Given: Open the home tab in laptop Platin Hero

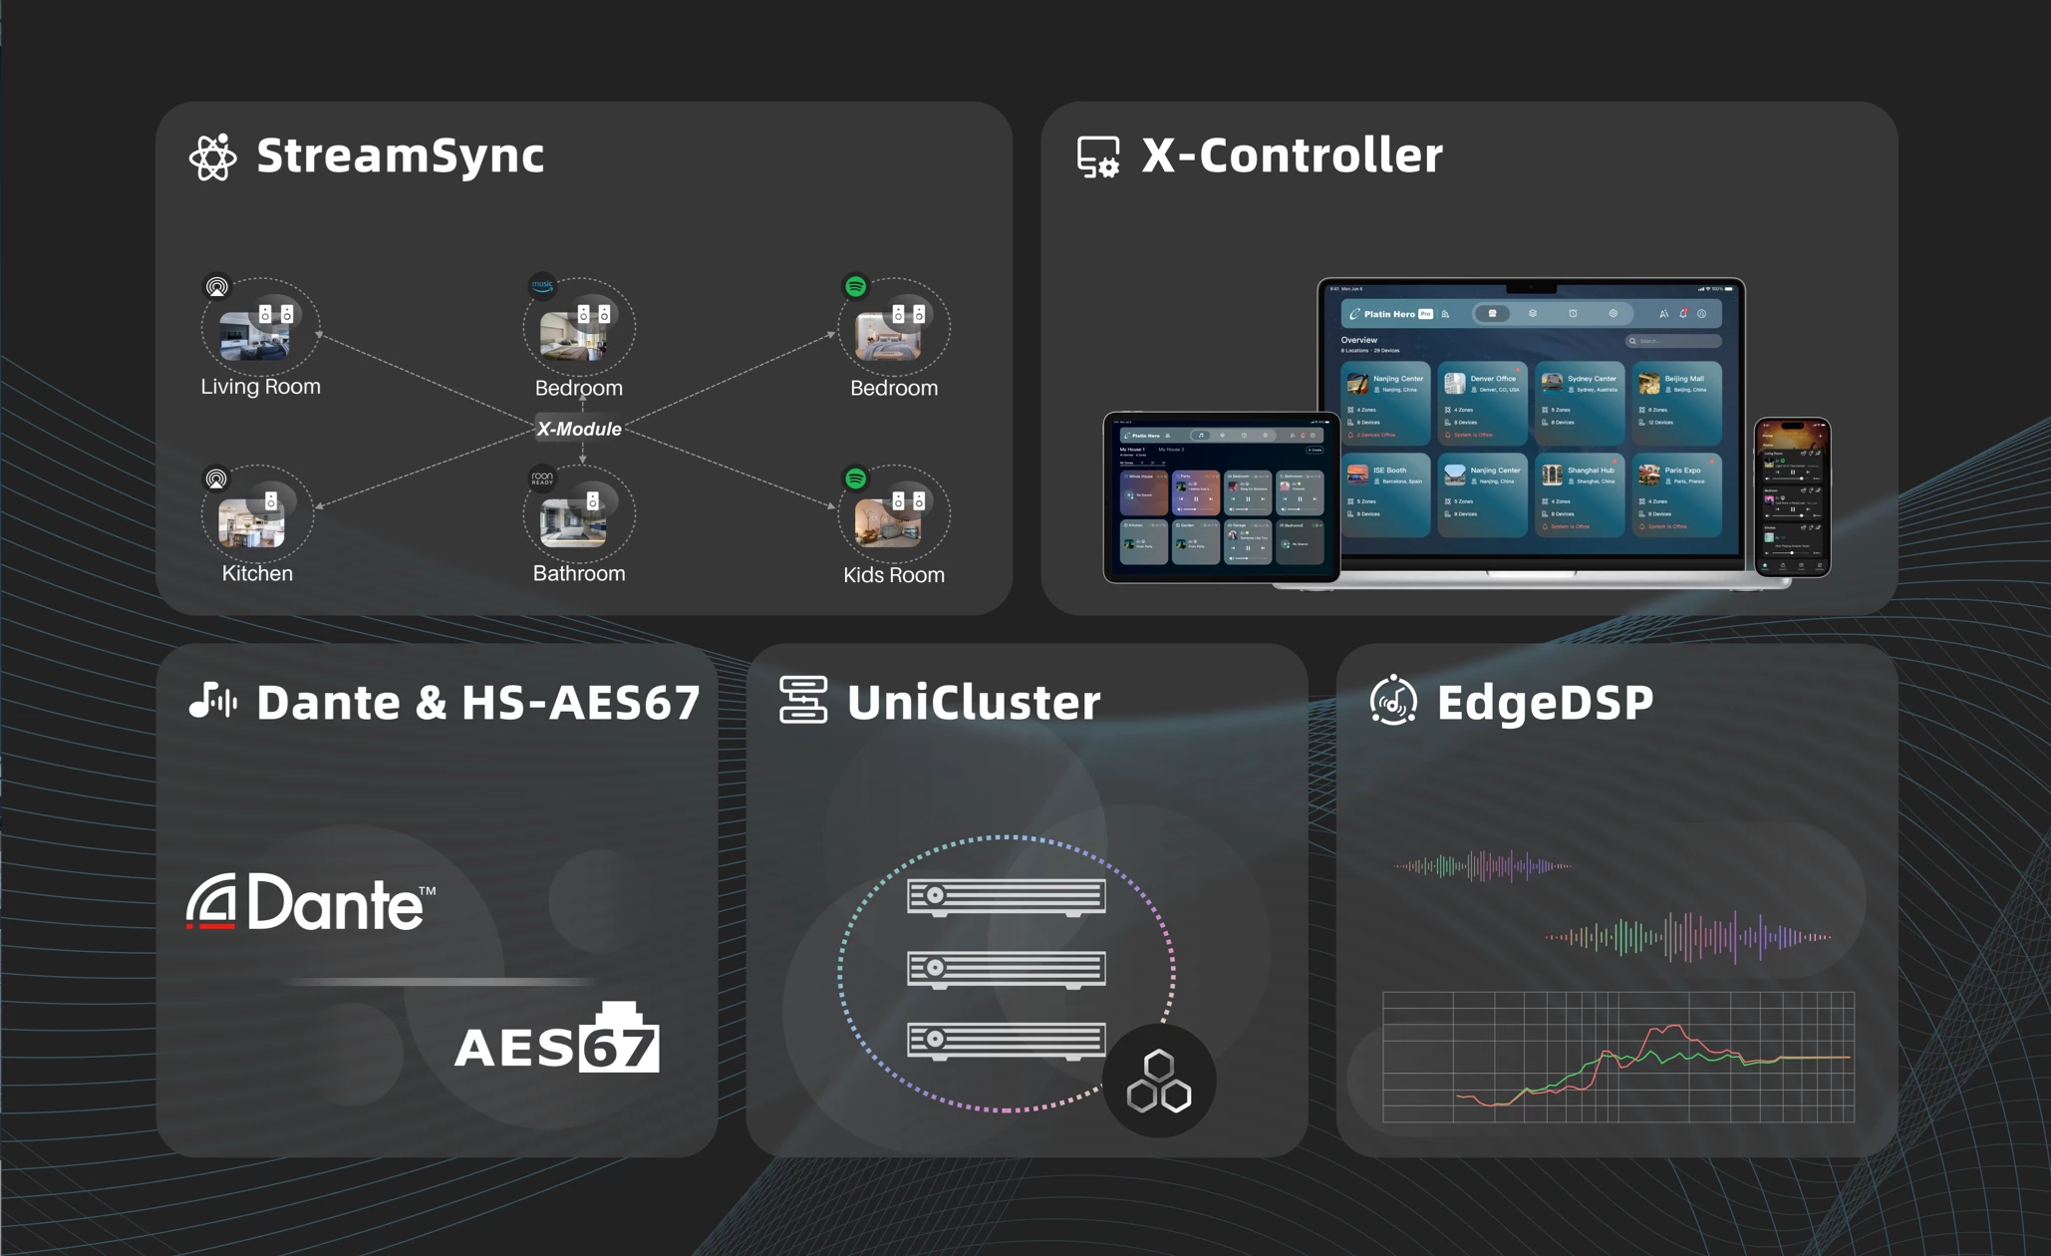Looking at the screenshot, I should click(x=1492, y=313).
